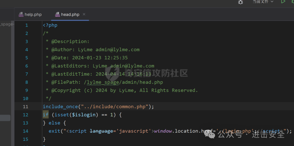The width and height of the screenshot is (294, 146).
Task: Click the PHP file icon on head.php tab
Action: click(x=57, y=15)
